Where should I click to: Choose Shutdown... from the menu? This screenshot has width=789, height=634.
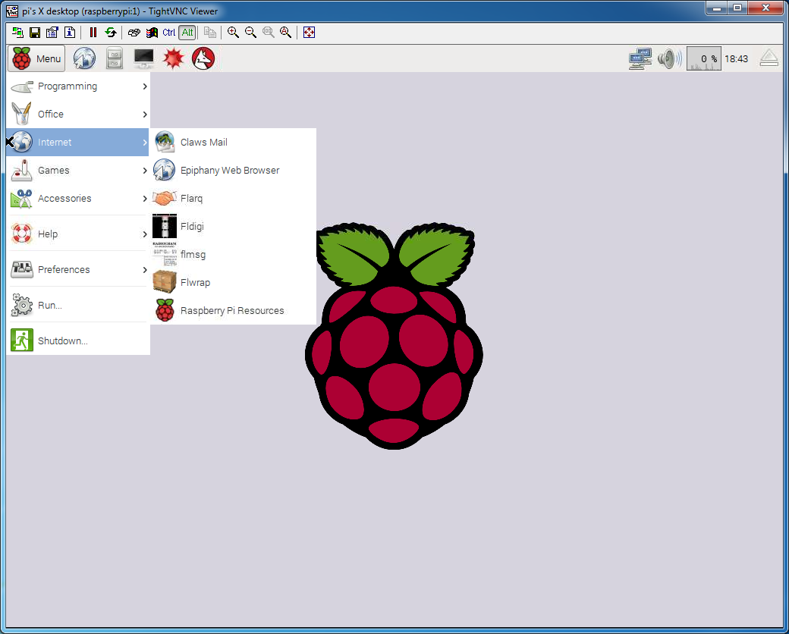(78, 341)
